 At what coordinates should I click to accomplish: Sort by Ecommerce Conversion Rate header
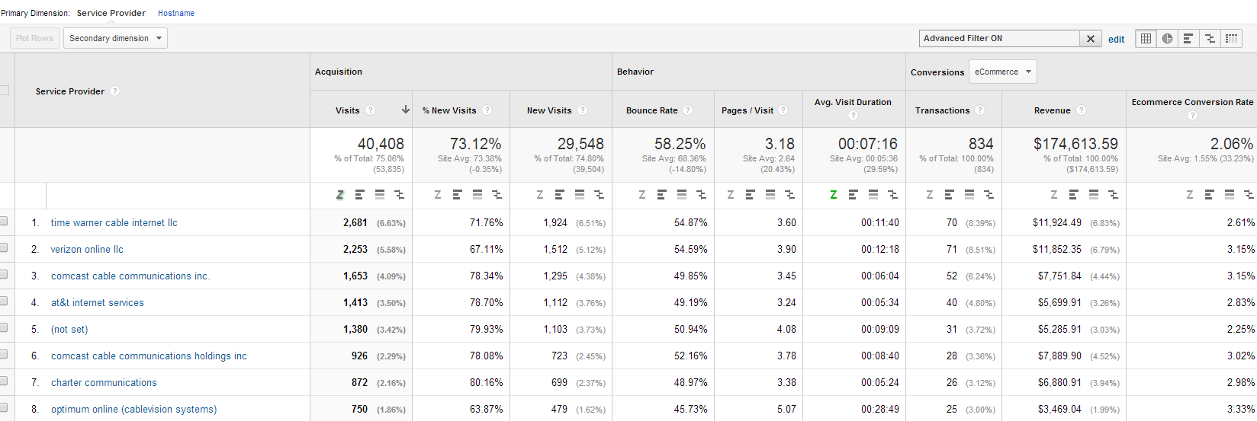[1192, 102]
